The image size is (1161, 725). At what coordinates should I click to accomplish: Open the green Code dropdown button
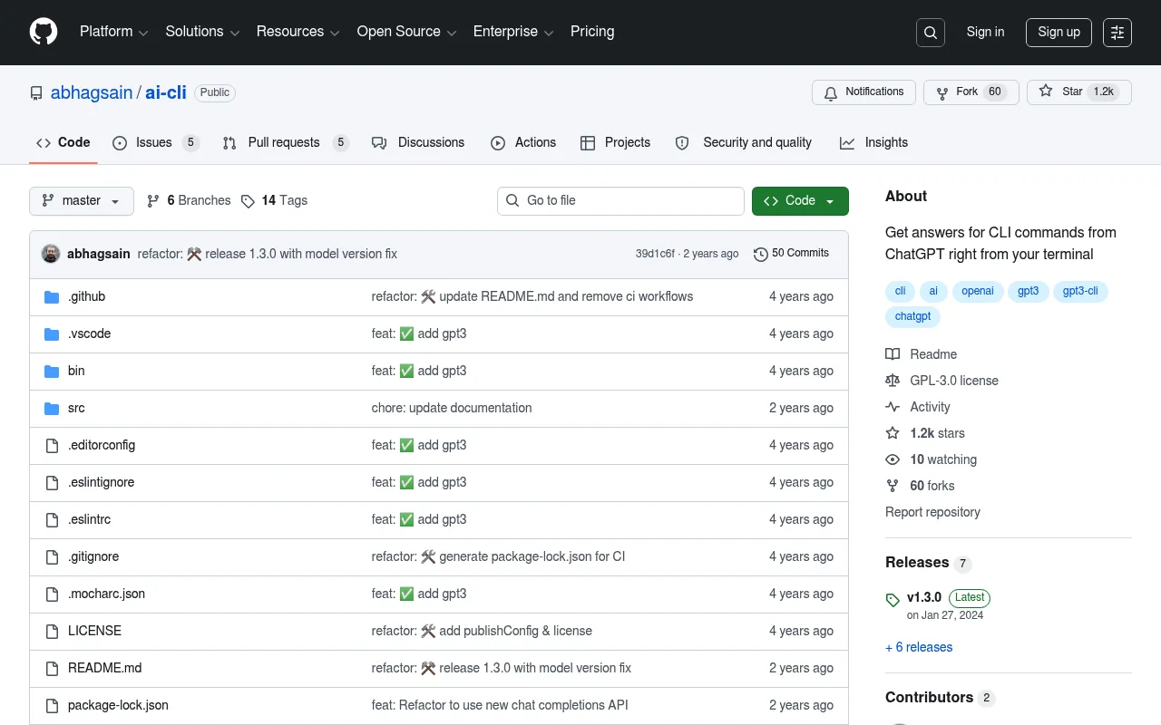pyautogui.click(x=800, y=201)
